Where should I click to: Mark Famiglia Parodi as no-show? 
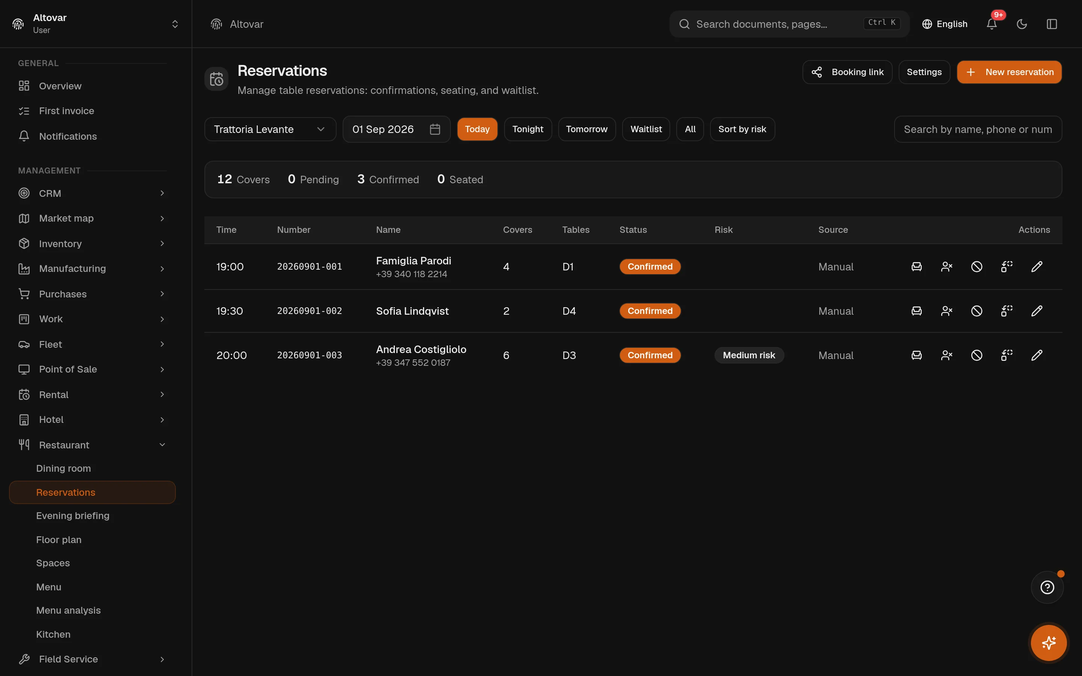tap(946, 267)
